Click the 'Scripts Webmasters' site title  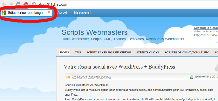coord(95,32)
